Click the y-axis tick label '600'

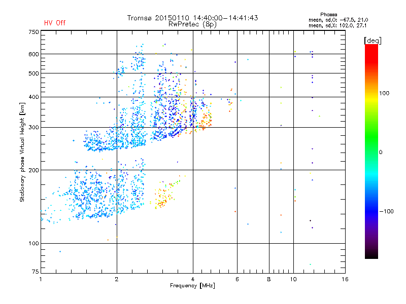(x=33, y=54)
